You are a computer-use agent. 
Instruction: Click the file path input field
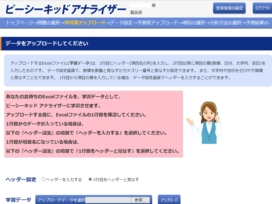click(108, 200)
